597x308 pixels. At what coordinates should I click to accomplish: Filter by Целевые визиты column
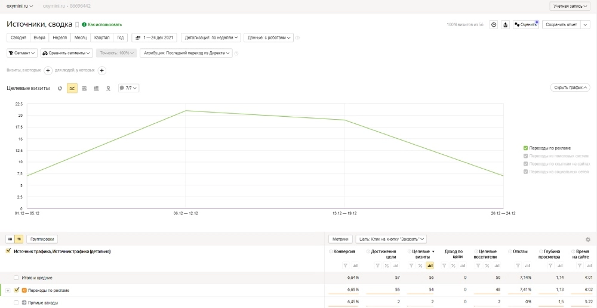411,266
